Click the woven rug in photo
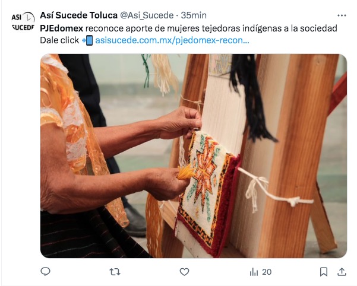357x286 pixels. click(x=207, y=193)
